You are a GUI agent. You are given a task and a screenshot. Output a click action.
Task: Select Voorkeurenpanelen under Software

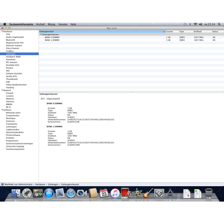(15, 149)
